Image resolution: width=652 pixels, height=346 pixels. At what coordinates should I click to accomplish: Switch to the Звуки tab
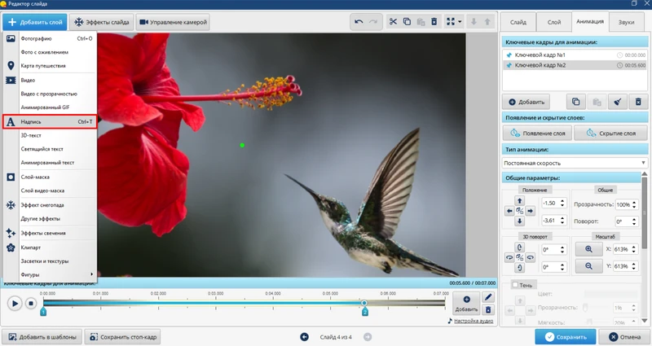click(626, 22)
